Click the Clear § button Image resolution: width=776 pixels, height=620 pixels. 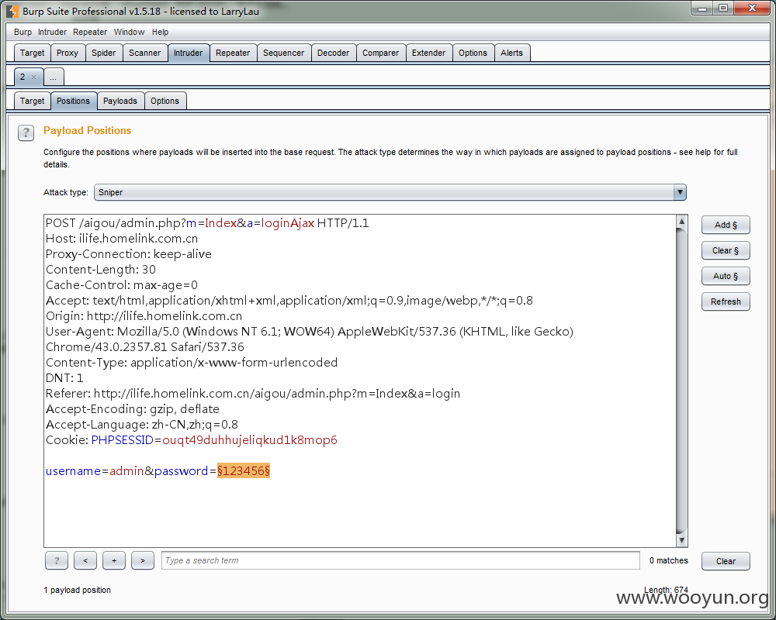726,250
